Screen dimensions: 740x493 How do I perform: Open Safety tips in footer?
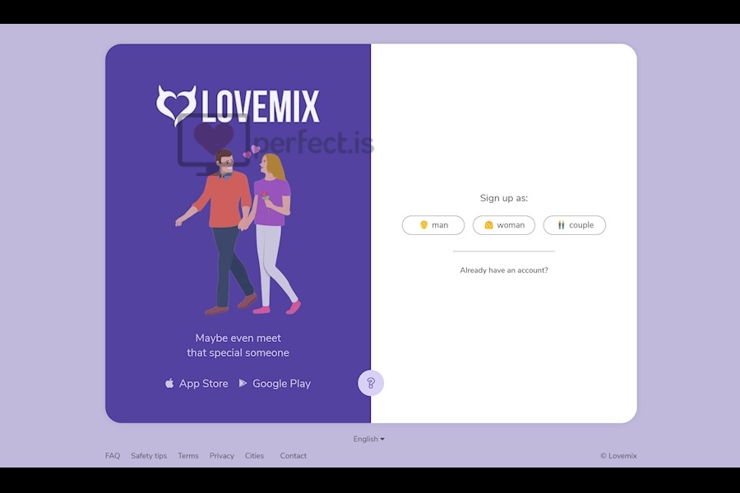click(149, 456)
